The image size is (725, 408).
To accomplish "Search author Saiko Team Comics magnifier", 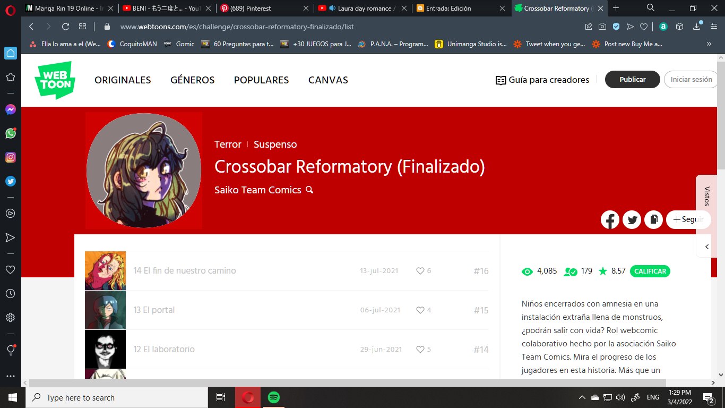I will click(x=309, y=190).
